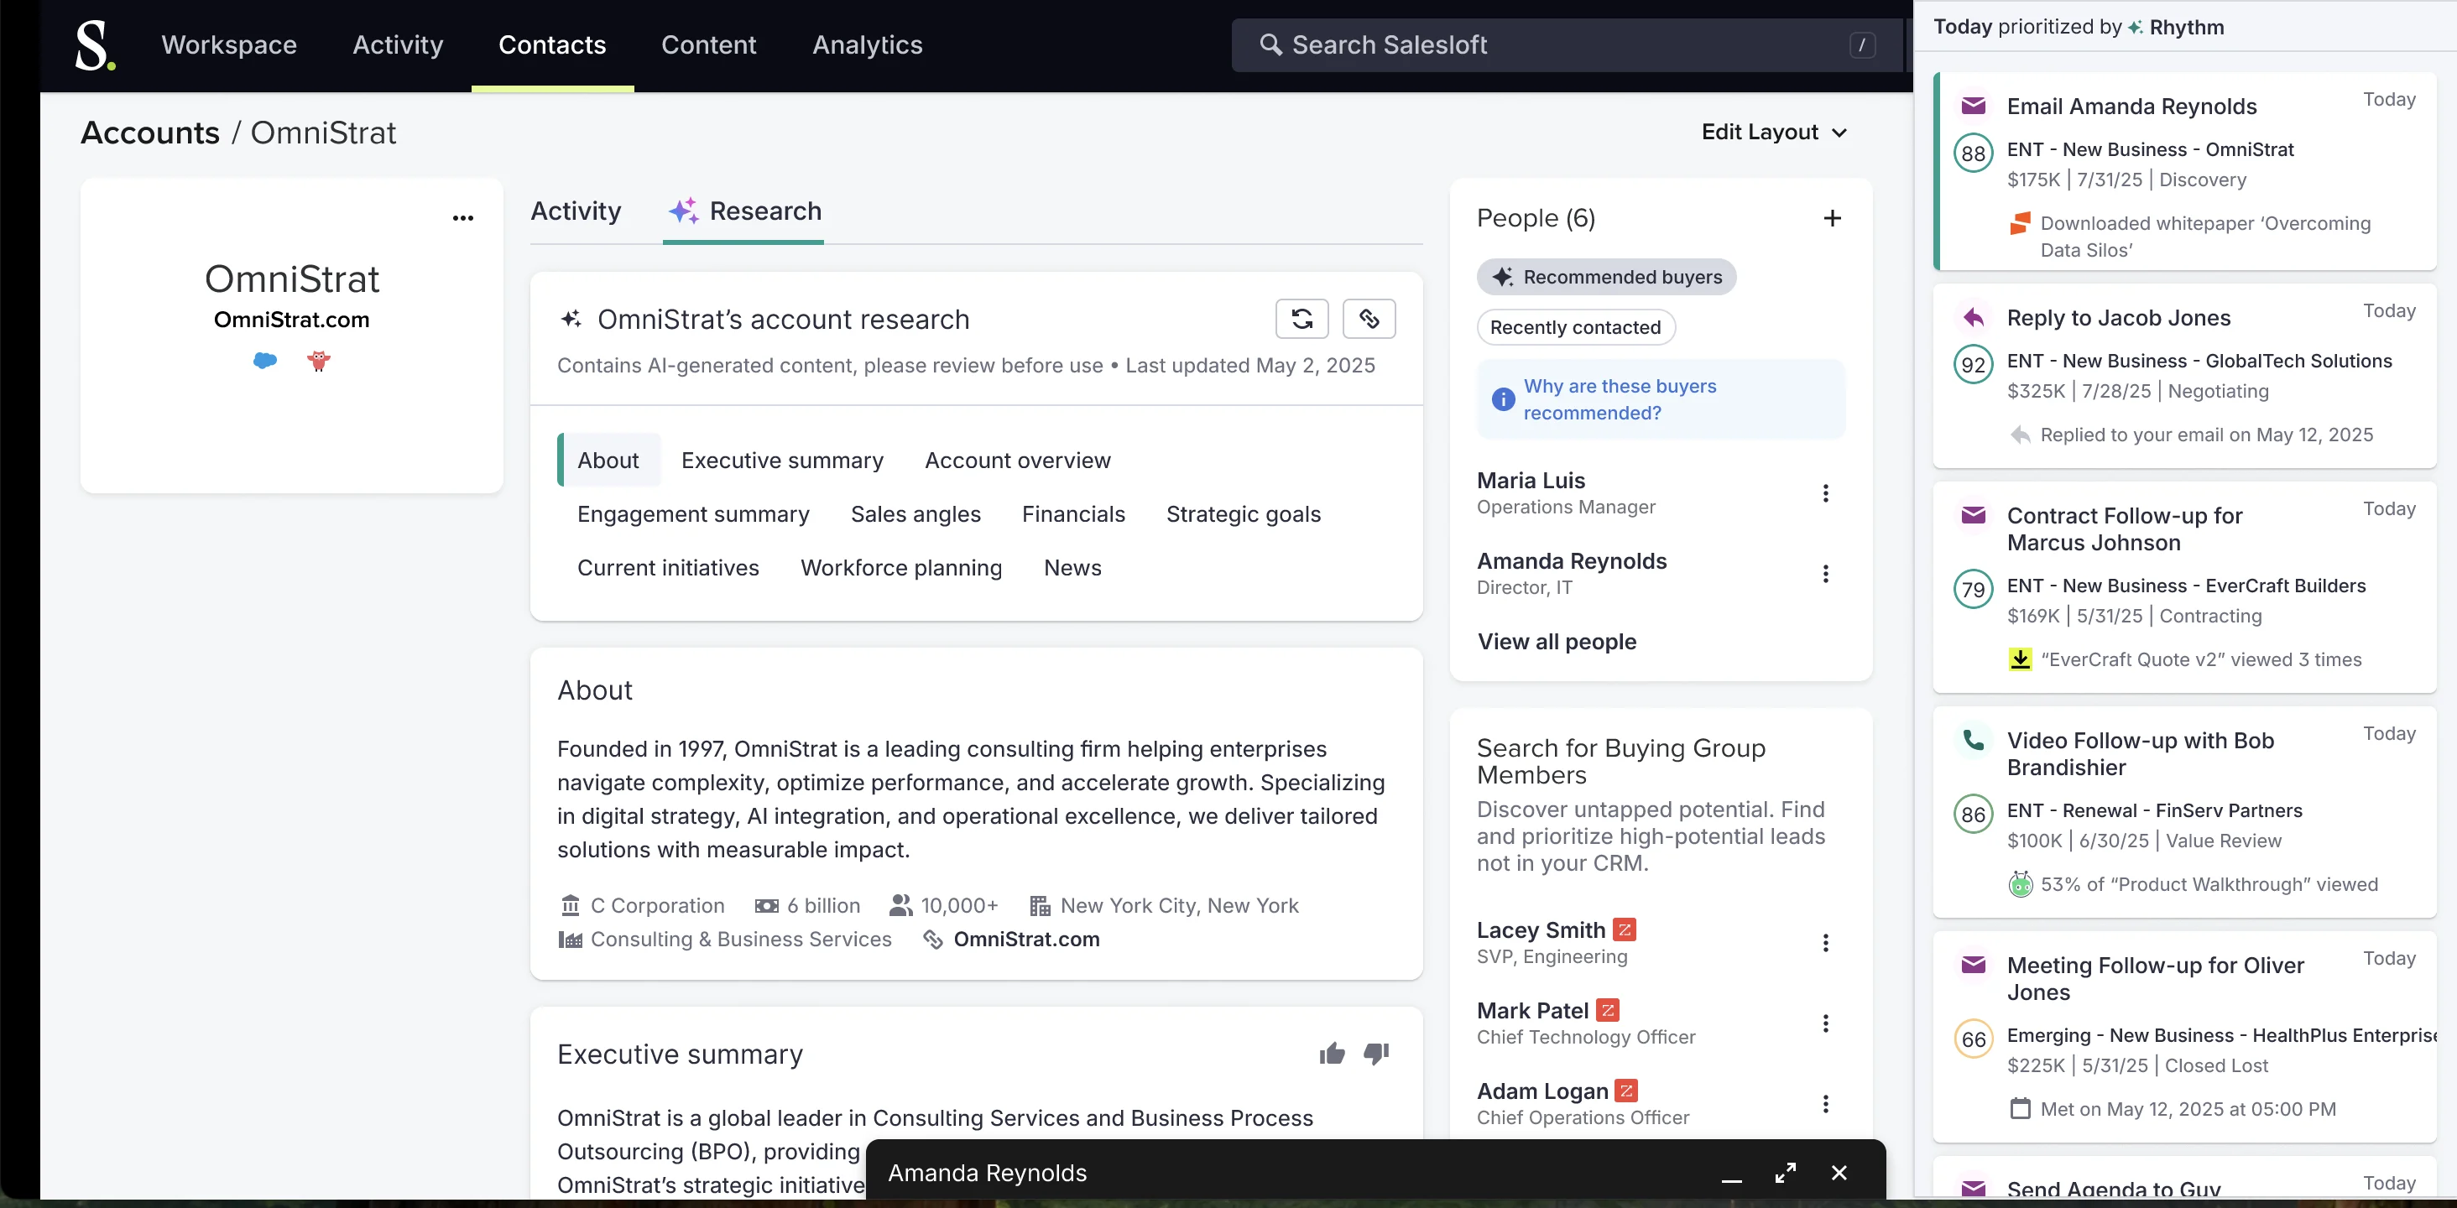2457x1208 pixels.
Task: Minimize the Amanda Reynolds bottom panel
Action: (x=1732, y=1179)
